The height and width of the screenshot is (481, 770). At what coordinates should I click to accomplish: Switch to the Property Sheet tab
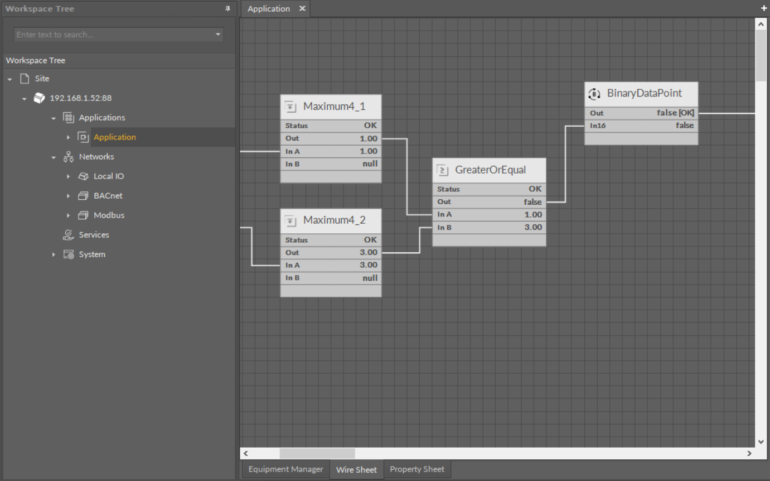417,469
